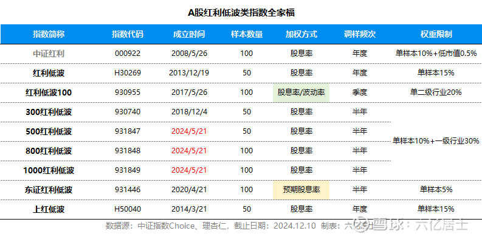Screen dimensions: 482x239
Task: Click the 样本数量 column header
Action: pos(247,34)
